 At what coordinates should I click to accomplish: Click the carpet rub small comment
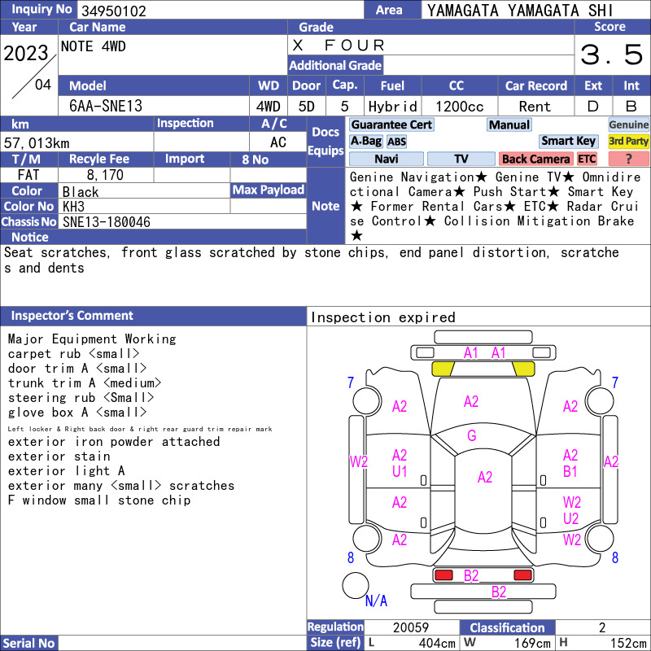coord(73,354)
